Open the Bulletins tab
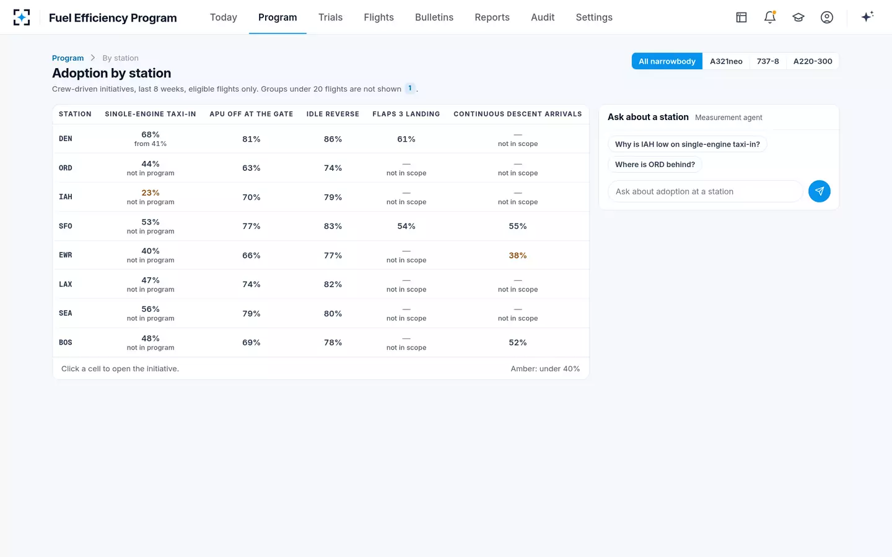This screenshot has width=892, height=557. point(434,17)
